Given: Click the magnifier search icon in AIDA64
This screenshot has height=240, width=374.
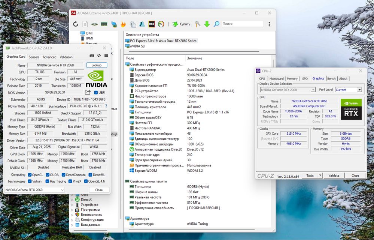Looking at the screenshot, I should click(216, 24).
